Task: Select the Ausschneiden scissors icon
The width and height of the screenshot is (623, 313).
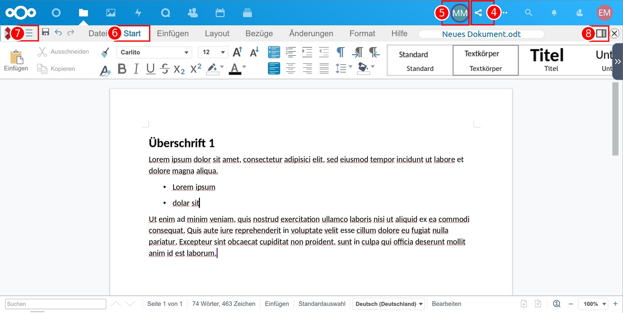Action: coord(41,51)
